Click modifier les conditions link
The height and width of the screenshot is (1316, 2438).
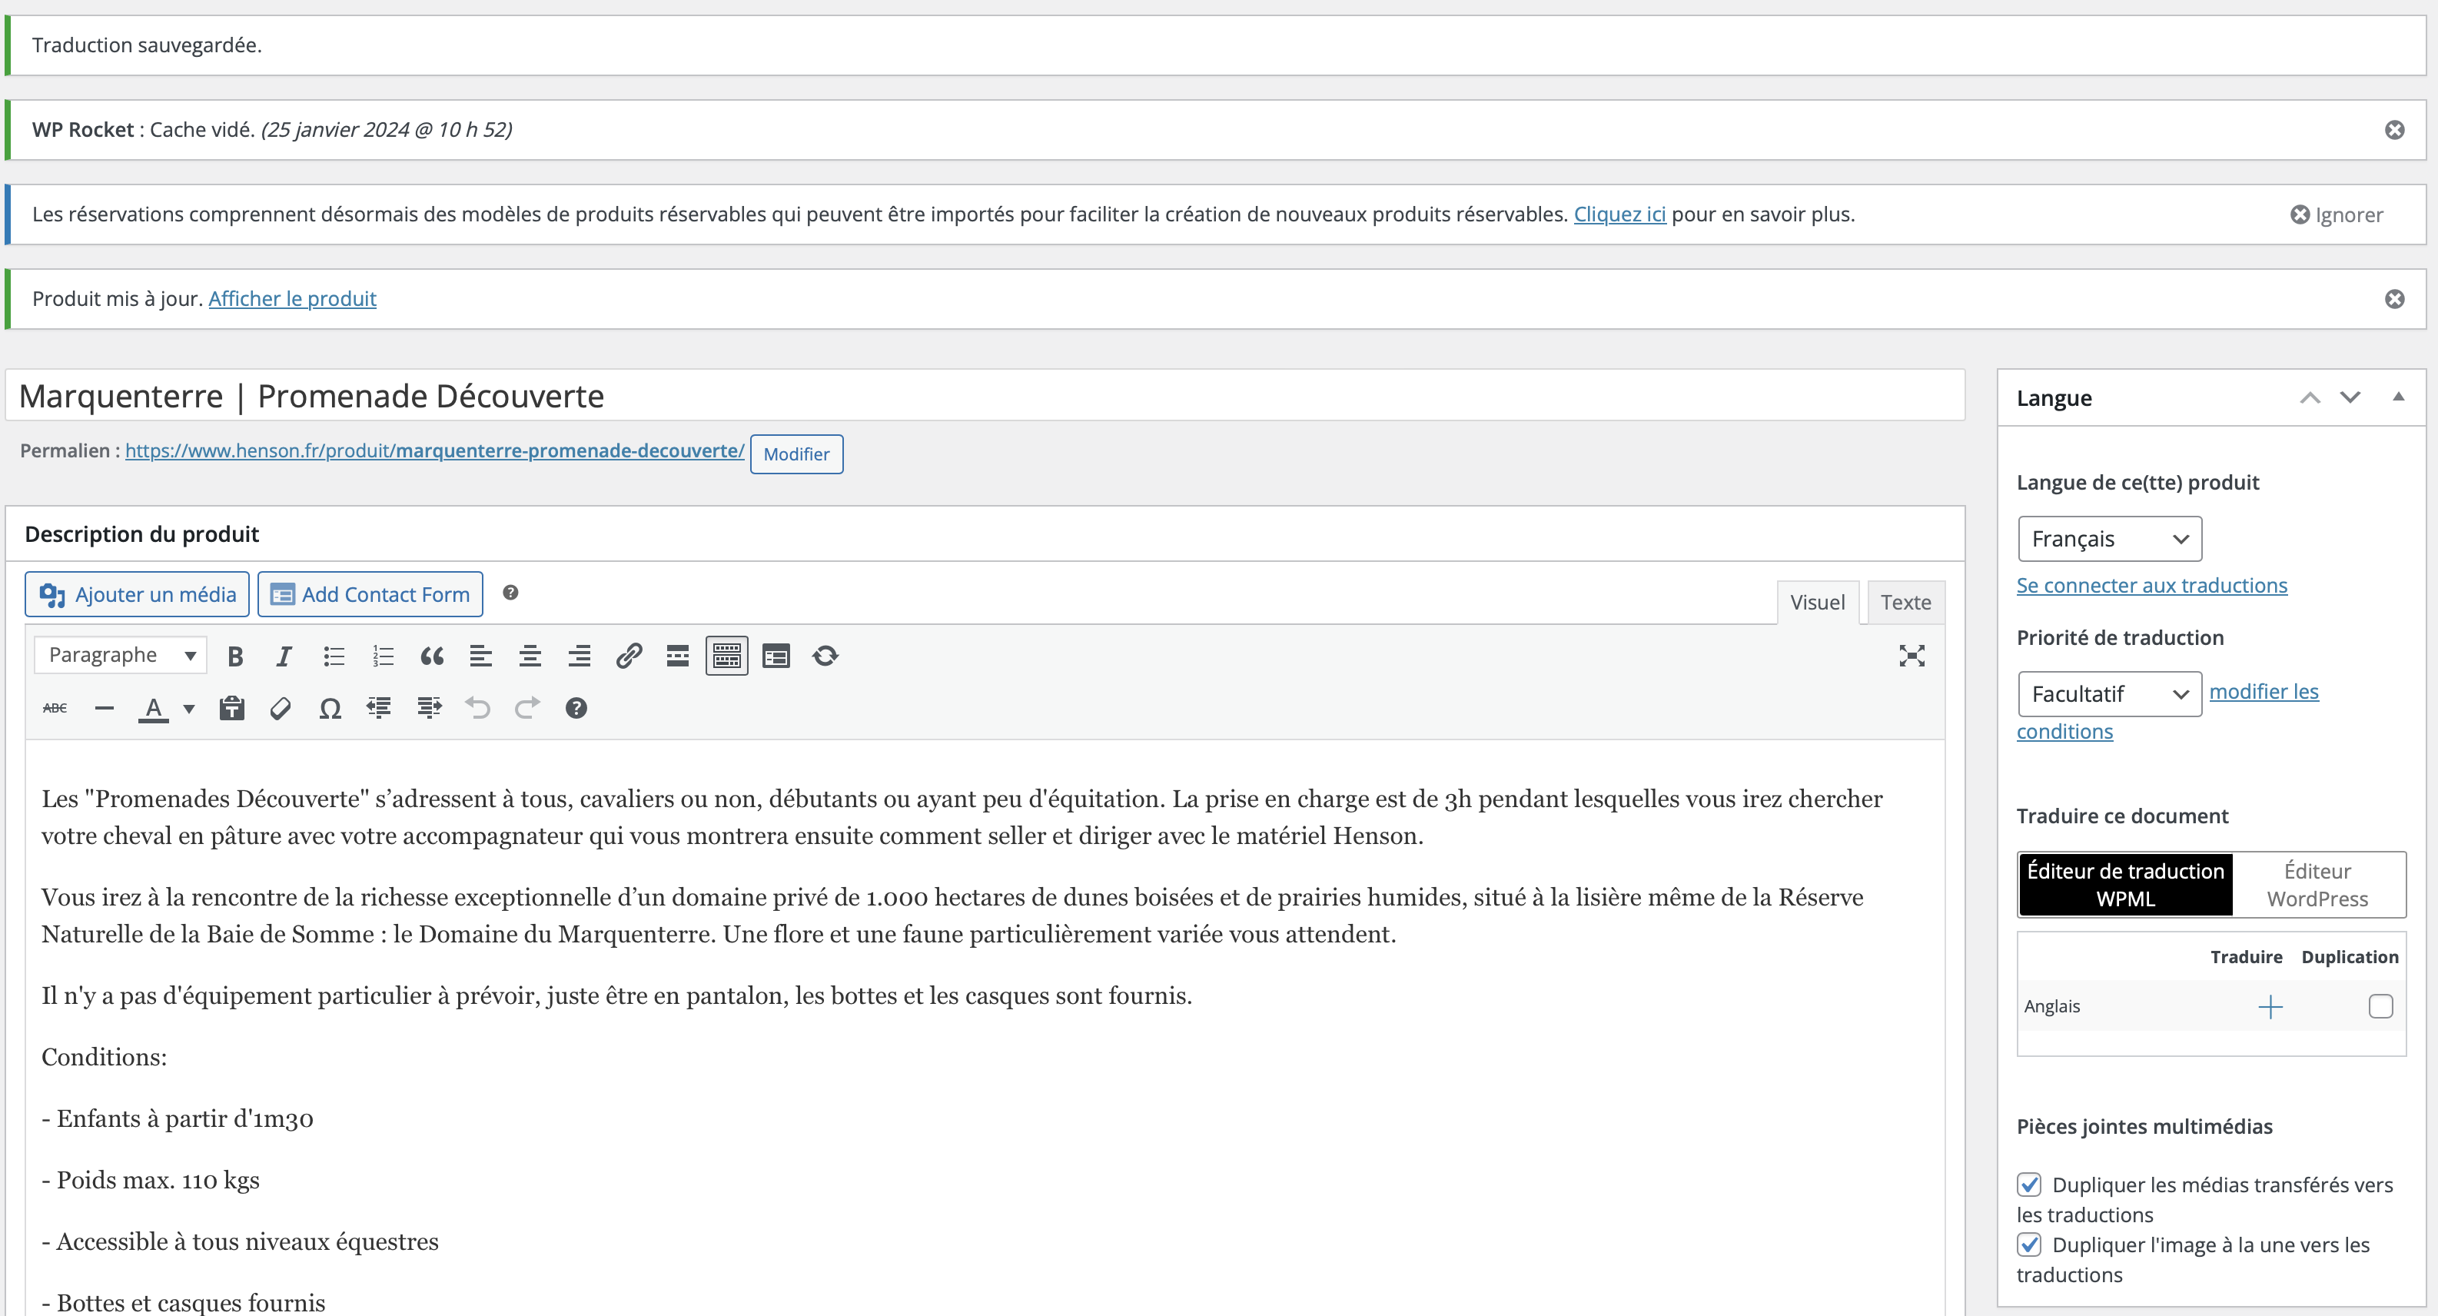2264,692
